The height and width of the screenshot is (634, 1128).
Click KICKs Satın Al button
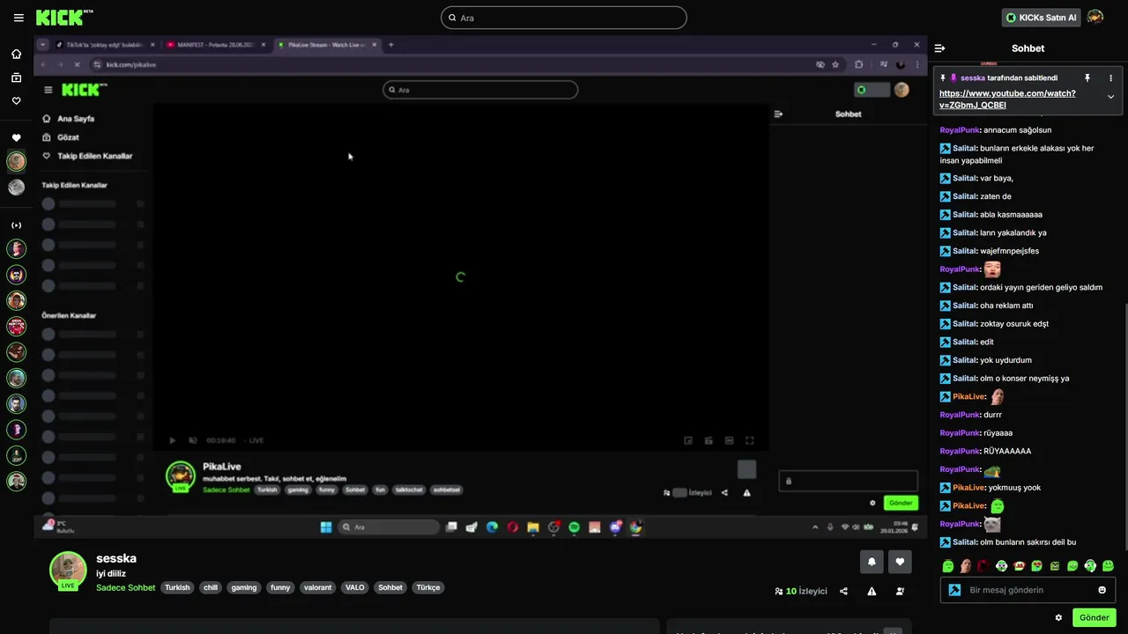[x=1041, y=18]
